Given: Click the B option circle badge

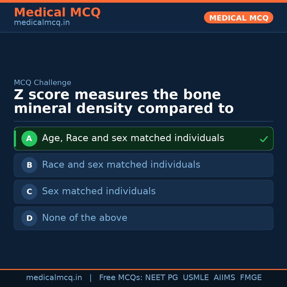Looking at the screenshot, I should click(29, 165).
